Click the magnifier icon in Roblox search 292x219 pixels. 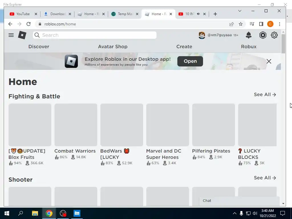37,35
